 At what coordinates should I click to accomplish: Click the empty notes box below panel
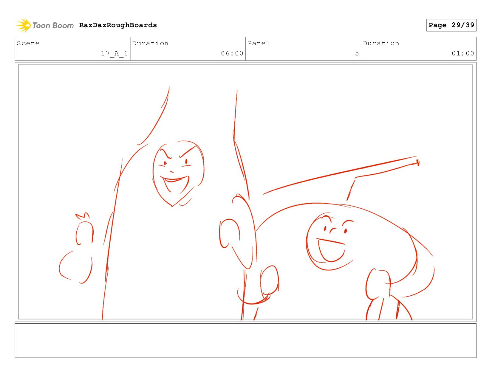coord(245,341)
